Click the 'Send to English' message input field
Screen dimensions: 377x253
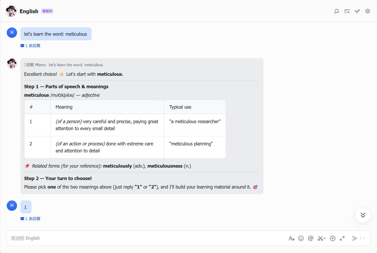[x=147, y=238]
